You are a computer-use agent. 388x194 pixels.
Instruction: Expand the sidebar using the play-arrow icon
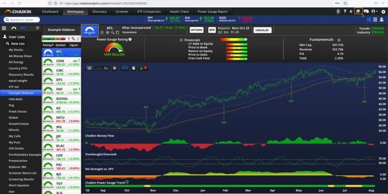pyautogui.click(x=38, y=28)
